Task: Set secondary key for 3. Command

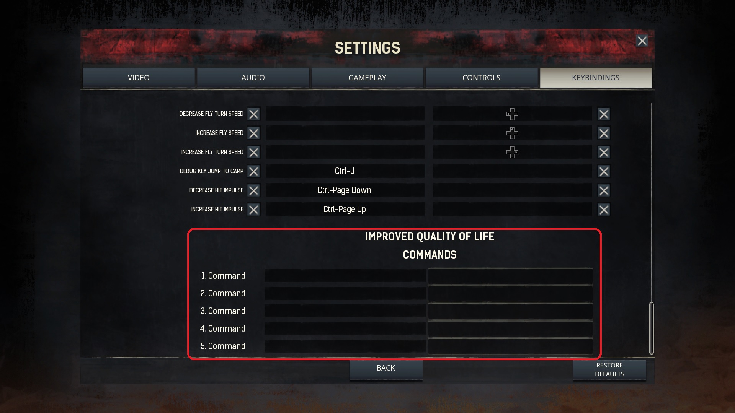Action: [x=510, y=311]
